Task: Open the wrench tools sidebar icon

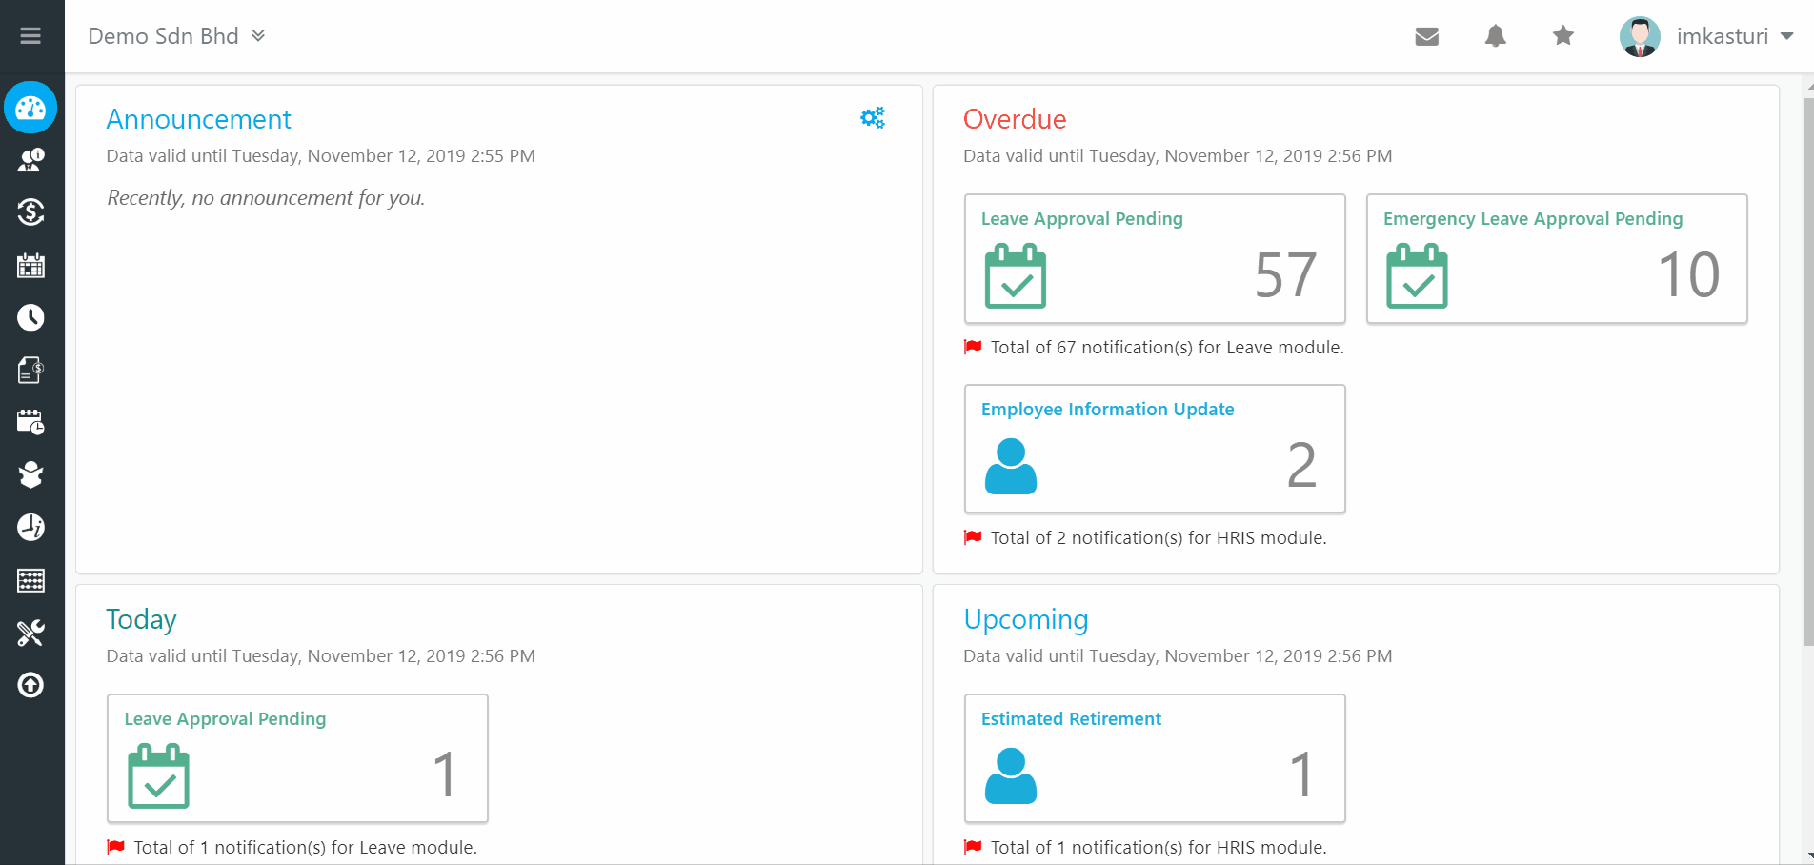Action: [x=30, y=633]
